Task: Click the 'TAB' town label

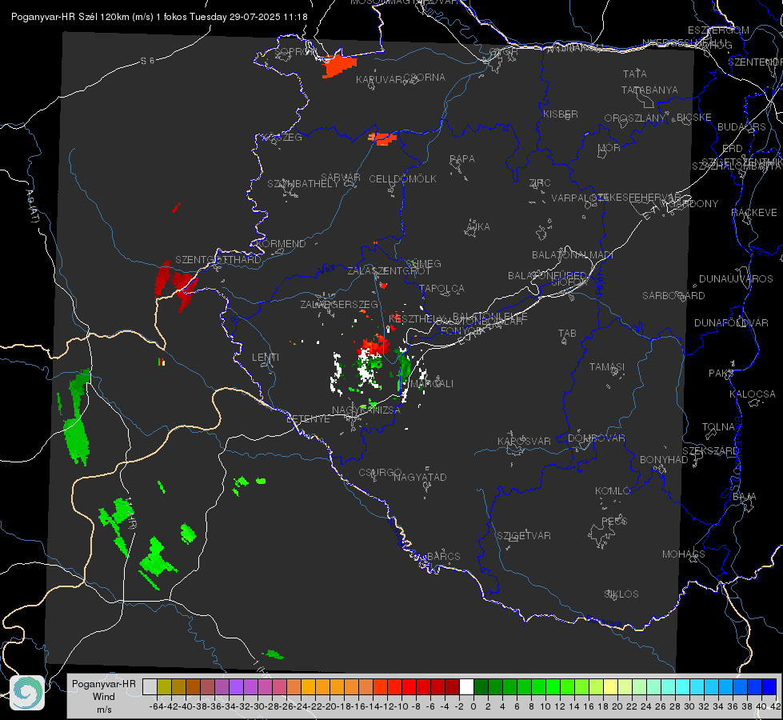Action: pos(567,334)
